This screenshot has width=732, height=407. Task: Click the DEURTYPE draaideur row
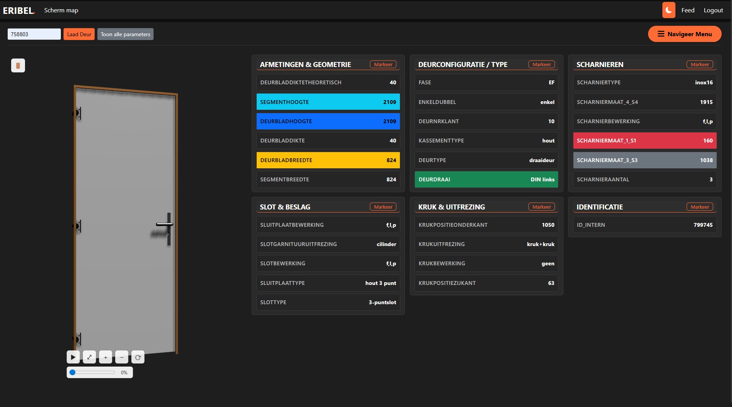pos(486,160)
